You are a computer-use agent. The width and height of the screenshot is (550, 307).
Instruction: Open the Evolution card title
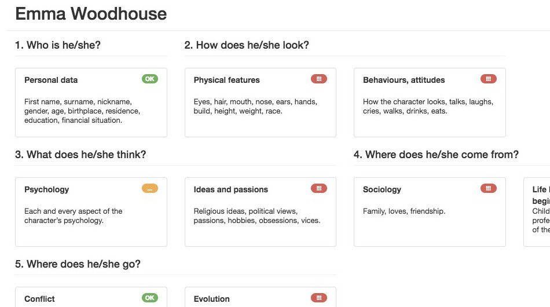pos(211,299)
